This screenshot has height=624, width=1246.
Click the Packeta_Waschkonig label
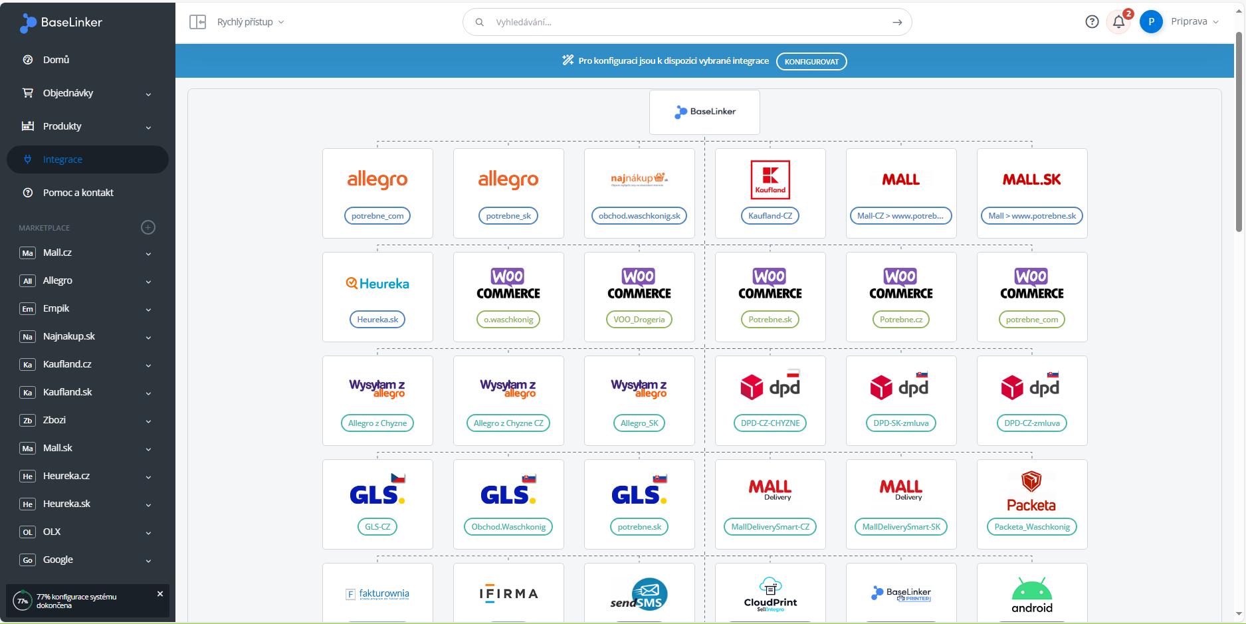1032,527
